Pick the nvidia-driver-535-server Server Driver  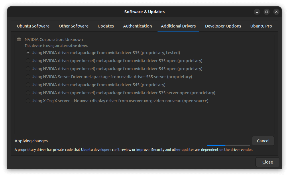tap(28, 77)
